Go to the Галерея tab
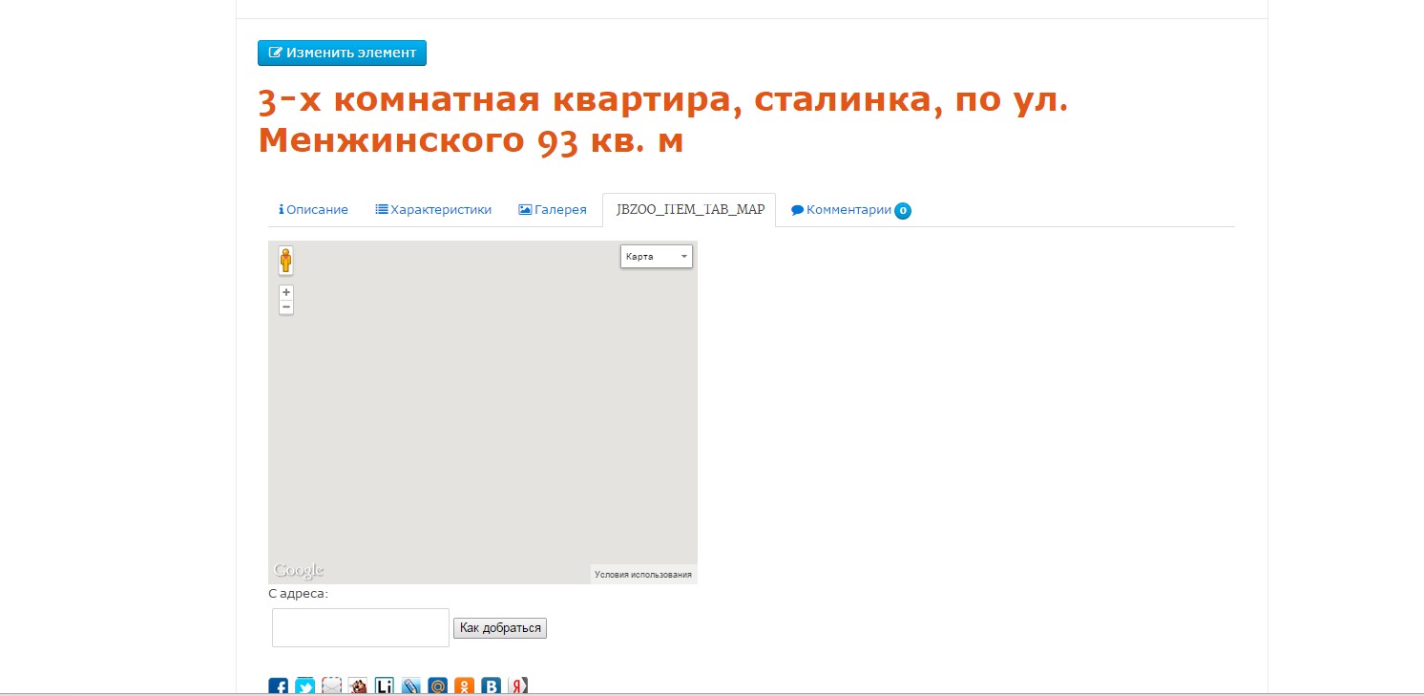The height and width of the screenshot is (696, 1424). (x=553, y=210)
